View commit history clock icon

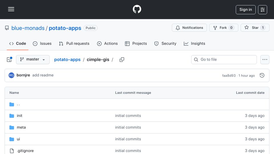(262, 75)
